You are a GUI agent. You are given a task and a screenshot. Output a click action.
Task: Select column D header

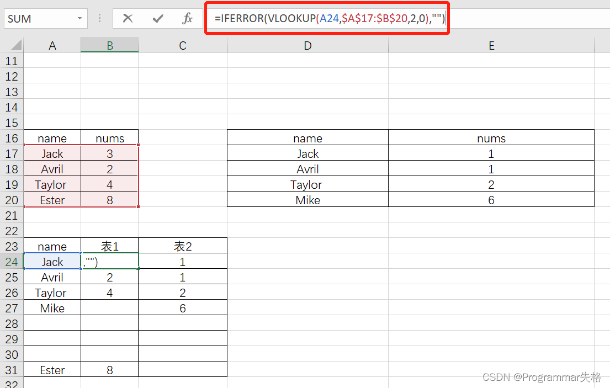307,45
